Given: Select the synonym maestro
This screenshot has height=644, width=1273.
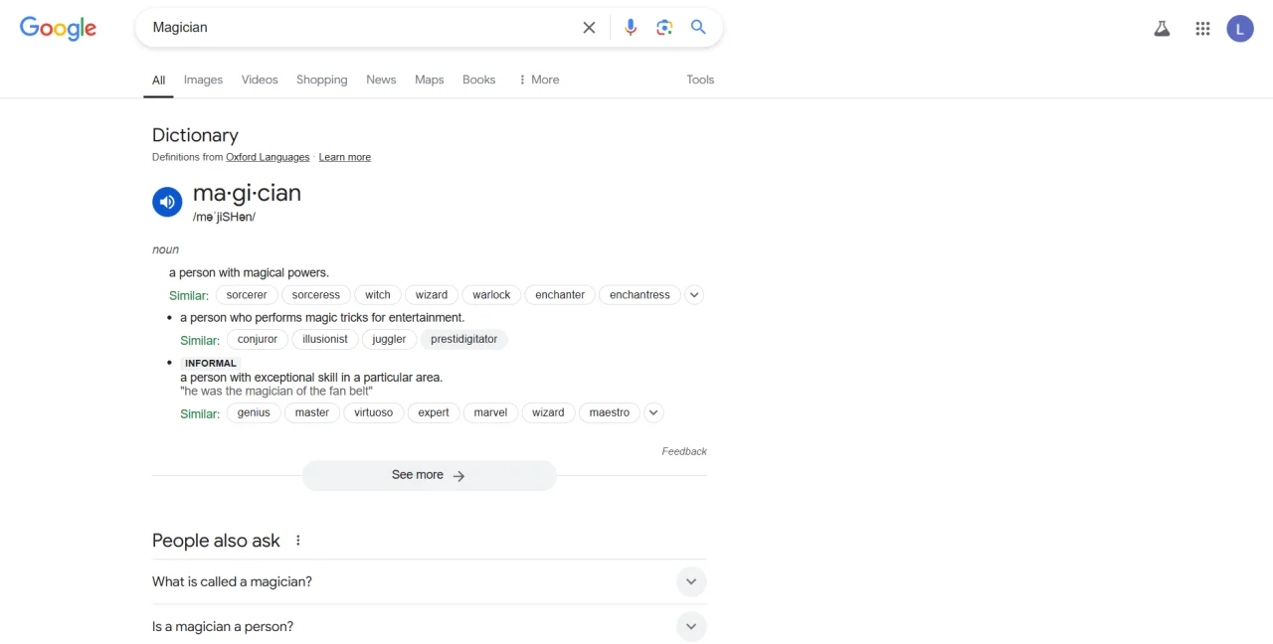Looking at the screenshot, I should [x=610, y=412].
